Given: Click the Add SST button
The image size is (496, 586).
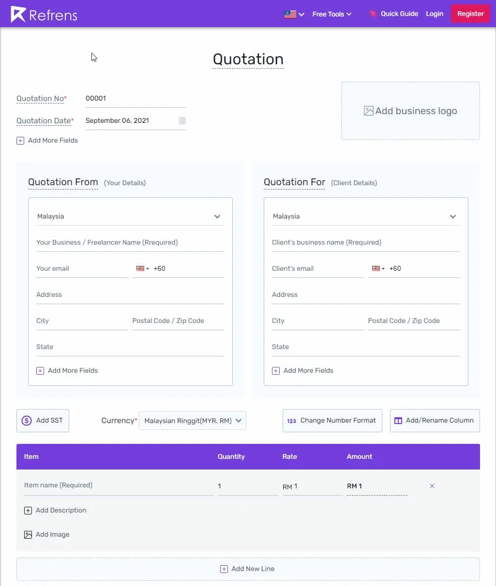Looking at the screenshot, I should [x=43, y=421].
